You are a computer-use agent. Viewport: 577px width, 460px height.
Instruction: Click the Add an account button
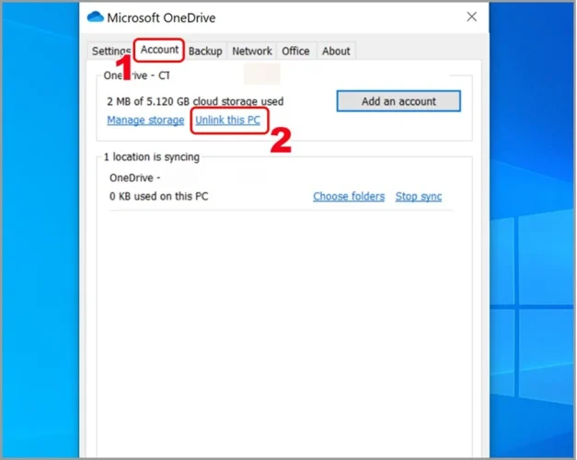pos(398,101)
